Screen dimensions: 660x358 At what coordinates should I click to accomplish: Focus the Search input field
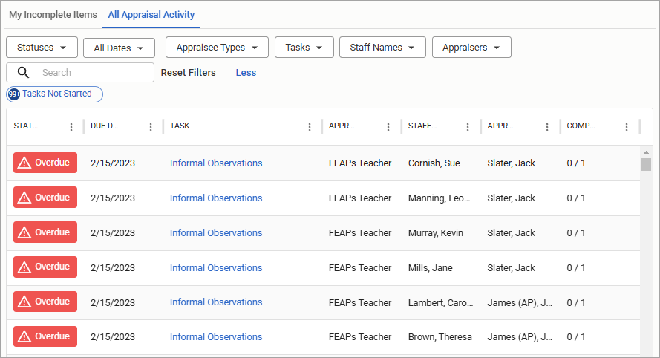pyautogui.click(x=96, y=73)
